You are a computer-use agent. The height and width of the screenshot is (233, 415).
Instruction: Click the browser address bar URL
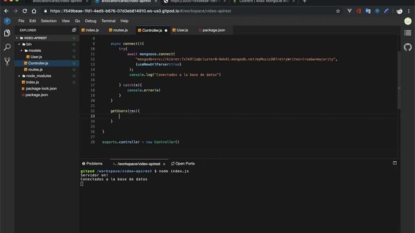140,11
